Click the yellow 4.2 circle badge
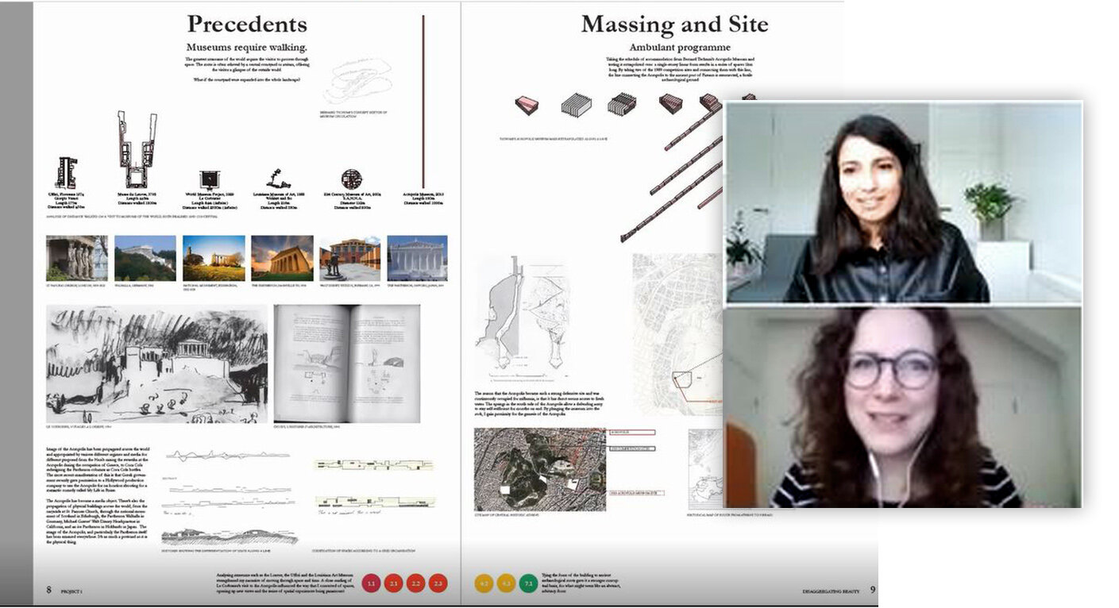This screenshot has height=608, width=1119. pyautogui.click(x=484, y=583)
